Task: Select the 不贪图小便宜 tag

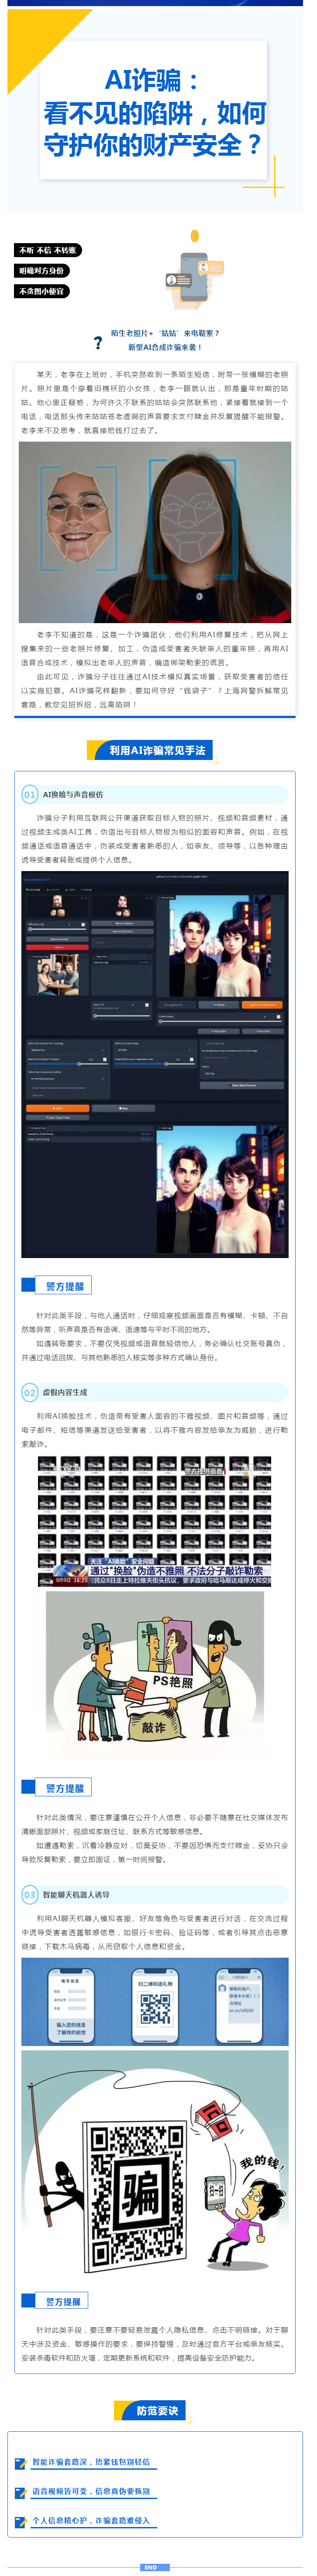Action: pos(42,291)
